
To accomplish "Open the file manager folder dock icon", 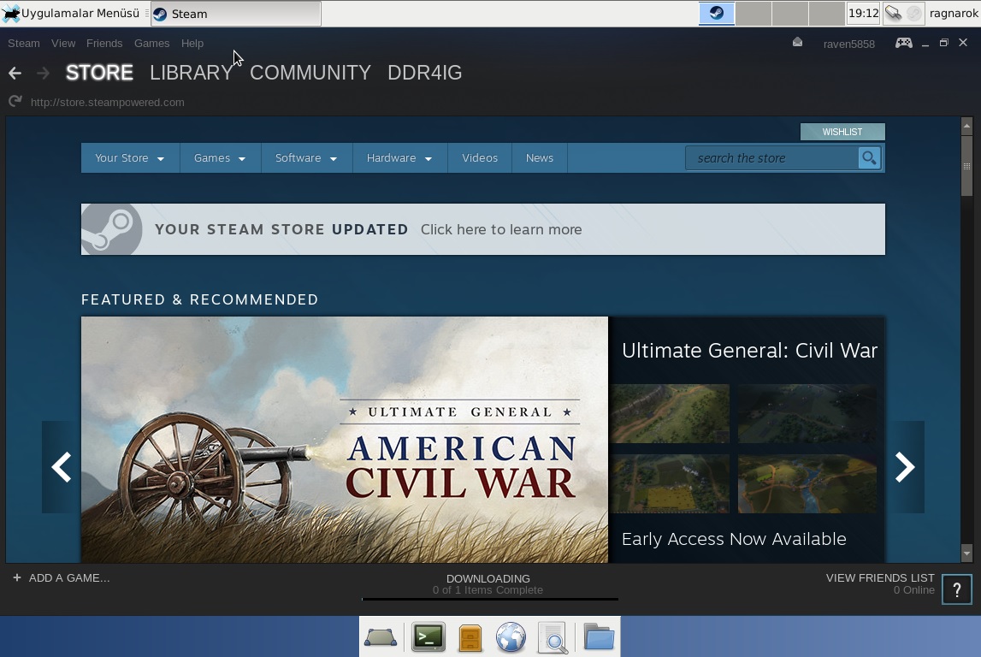I will pos(599,637).
